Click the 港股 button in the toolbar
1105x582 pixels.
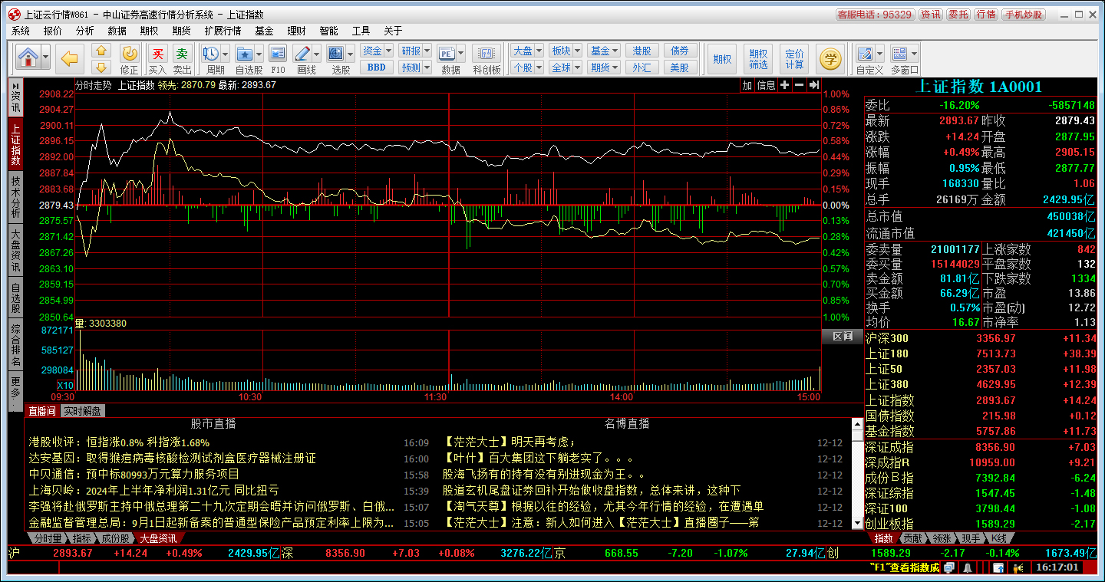(642, 51)
